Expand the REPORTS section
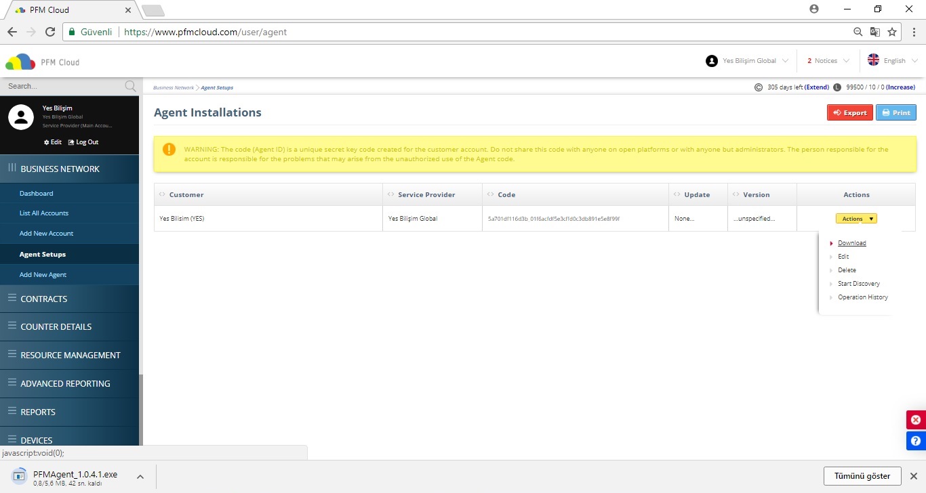Image resolution: width=926 pixels, height=493 pixels. [x=69, y=412]
